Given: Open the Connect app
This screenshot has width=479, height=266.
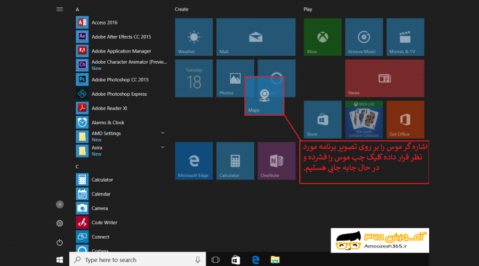Looking at the screenshot, I should tap(122, 237).
